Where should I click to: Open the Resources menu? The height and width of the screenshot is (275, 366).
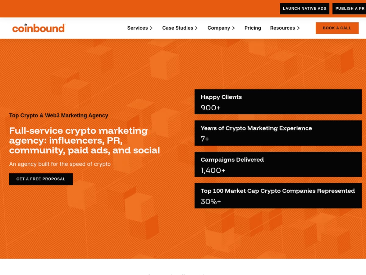point(282,28)
